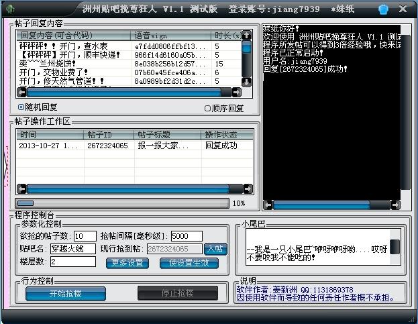
Task: Click log line 用户名:jiang7939
Action: click(295, 61)
